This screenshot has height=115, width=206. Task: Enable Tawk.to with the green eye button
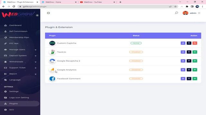tap(195, 52)
